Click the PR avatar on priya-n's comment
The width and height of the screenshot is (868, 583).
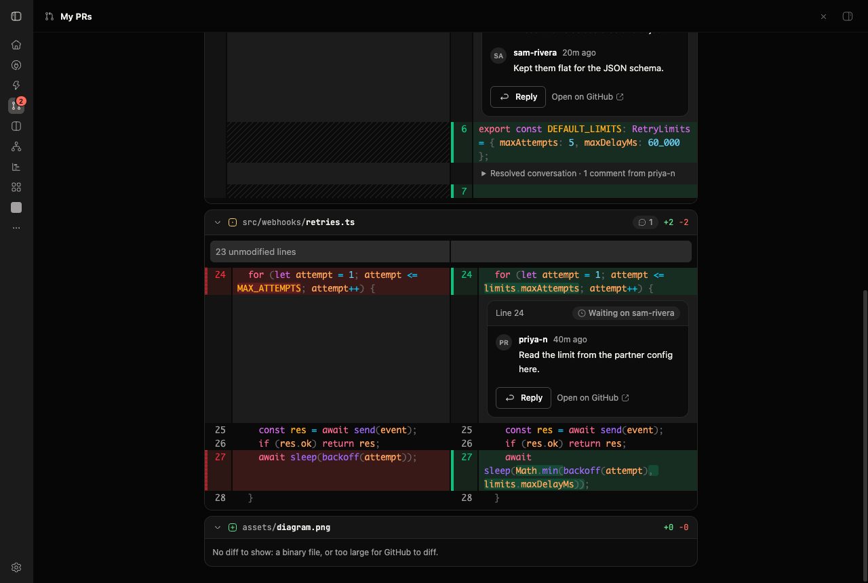[504, 342]
